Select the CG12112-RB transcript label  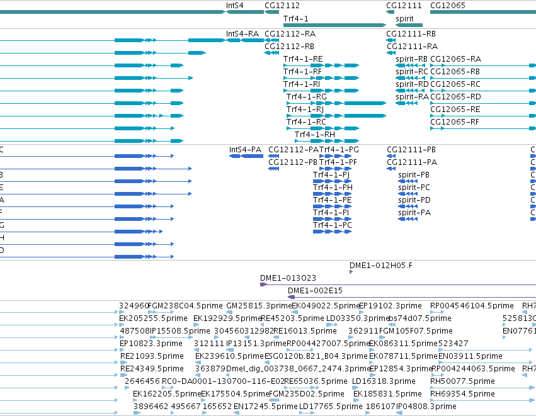point(289,47)
